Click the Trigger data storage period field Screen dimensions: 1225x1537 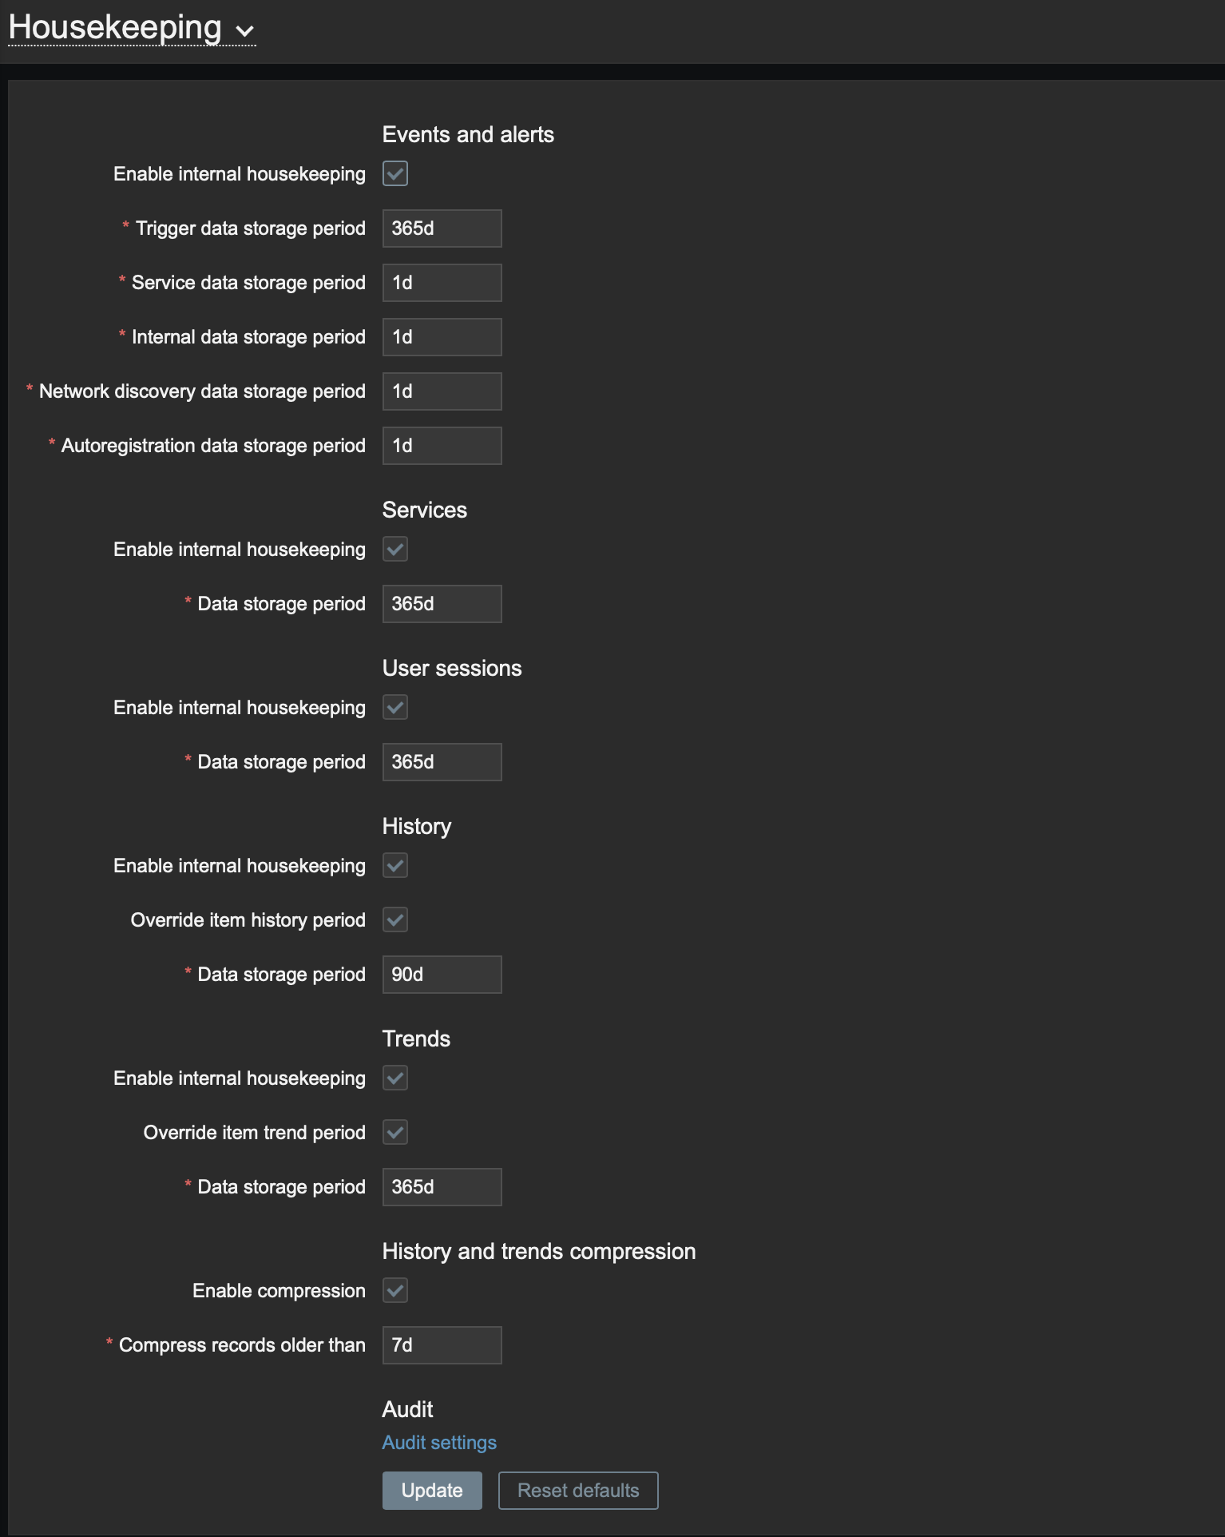pyautogui.click(x=442, y=228)
